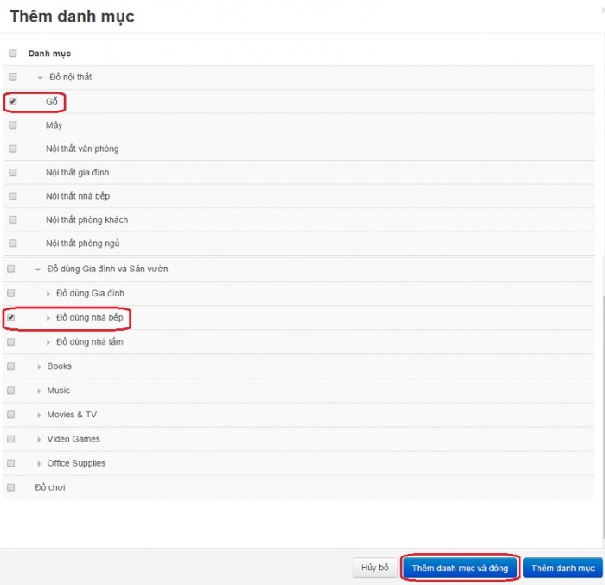Expand the Đồ dùng Gia đình arrow
This screenshot has width=605, height=585.
(48, 294)
